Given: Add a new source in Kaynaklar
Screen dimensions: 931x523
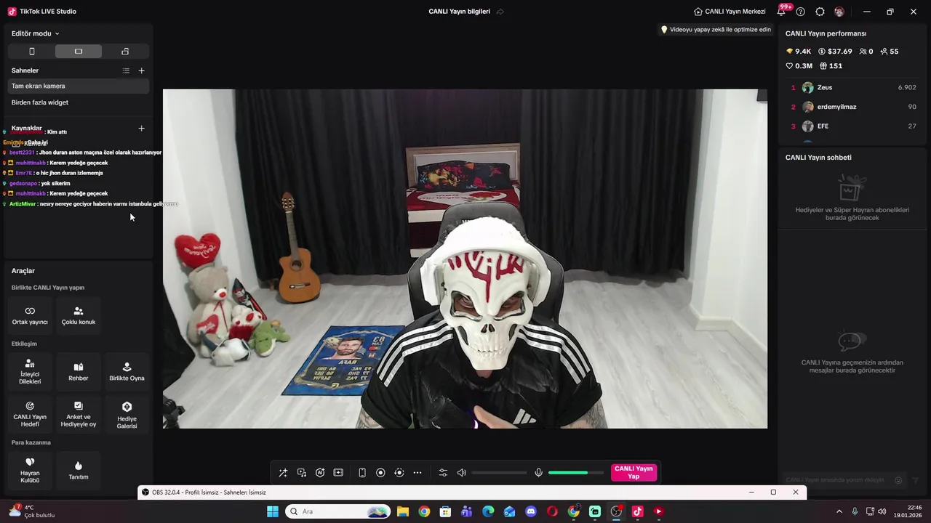Looking at the screenshot, I should coord(141,128).
